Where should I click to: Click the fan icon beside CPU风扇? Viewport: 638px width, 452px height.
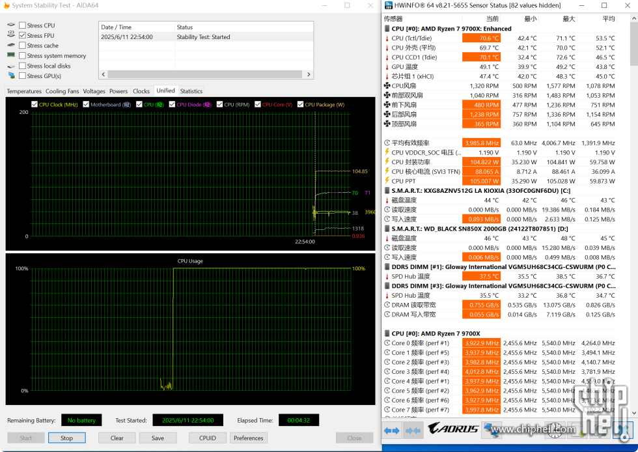point(387,86)
